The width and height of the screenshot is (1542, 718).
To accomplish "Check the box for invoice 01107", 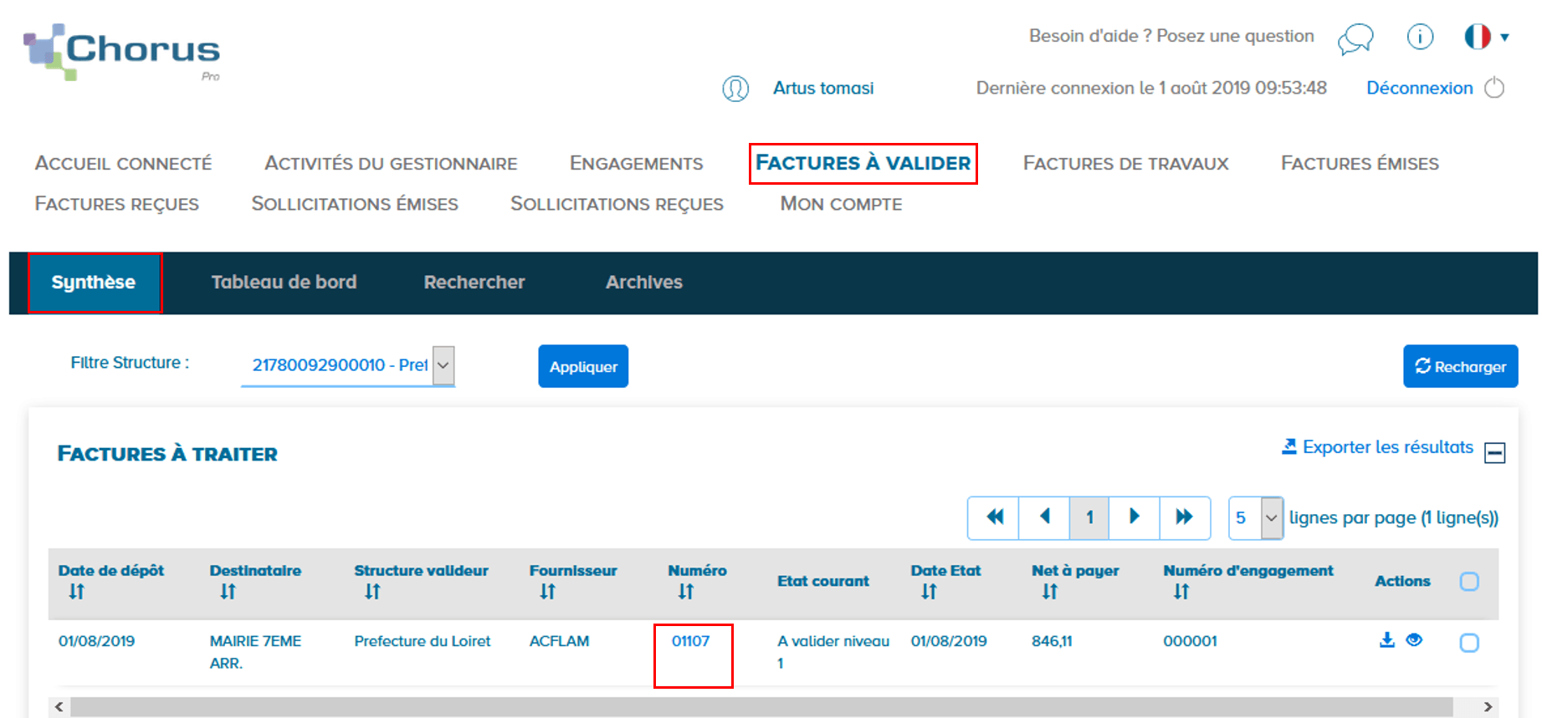I will [x=1469, y=643].
